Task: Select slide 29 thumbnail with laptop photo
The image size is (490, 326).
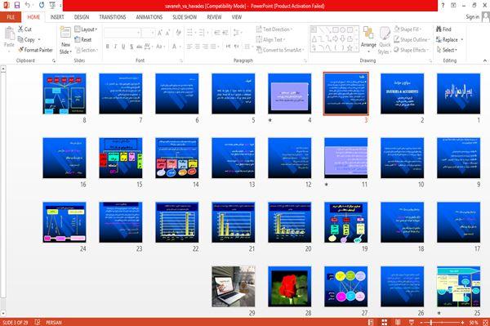Action: click(233, 286)
